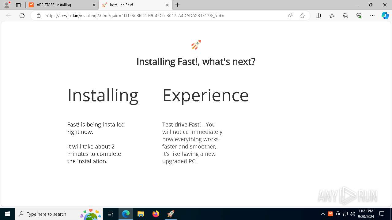Click the tray icon left of the network icon
Image resolution: width=392 pixels, height=220 pixels.
tap(338, 214)
